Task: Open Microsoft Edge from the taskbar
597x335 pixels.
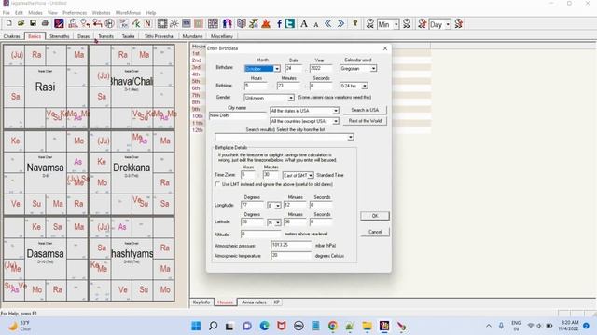Action: pos(265,326)
